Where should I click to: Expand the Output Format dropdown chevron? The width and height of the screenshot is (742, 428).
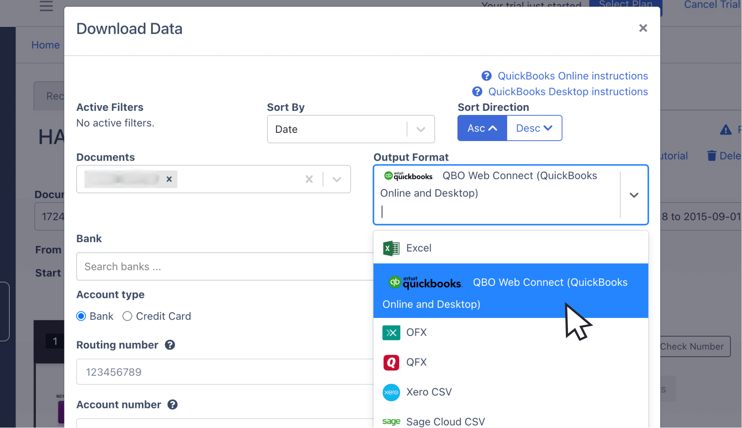click(x=634, y=195)
